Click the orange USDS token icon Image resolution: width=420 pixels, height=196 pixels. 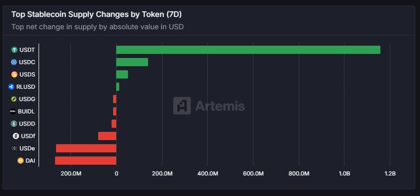coord(14,74)
